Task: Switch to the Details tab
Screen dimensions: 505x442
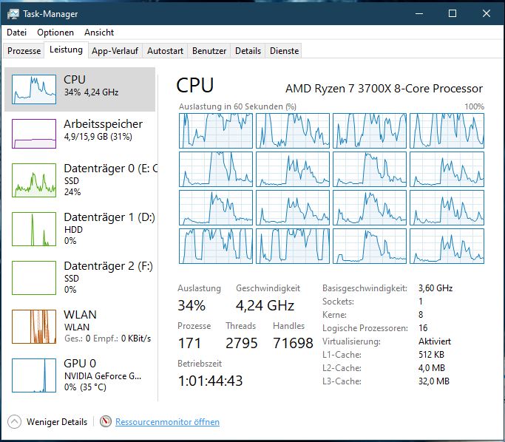Action: coord(248,51)
